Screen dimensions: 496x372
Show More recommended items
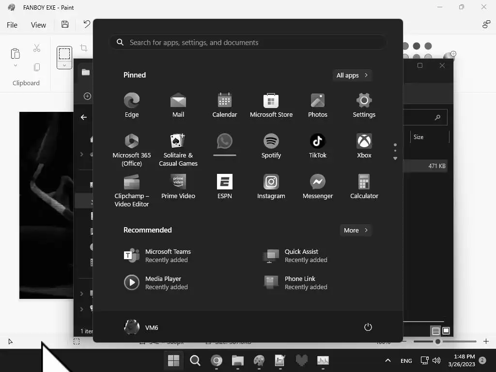(356, 230)
